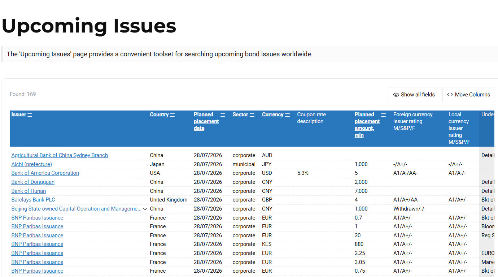498x277 pixels.
Task: Sort by Planned placement date header
Action: [x=206, y=121]
